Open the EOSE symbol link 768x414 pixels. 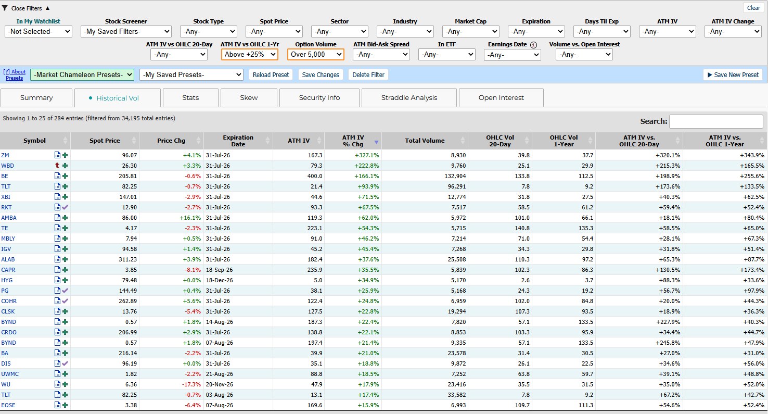coord(8,405)
